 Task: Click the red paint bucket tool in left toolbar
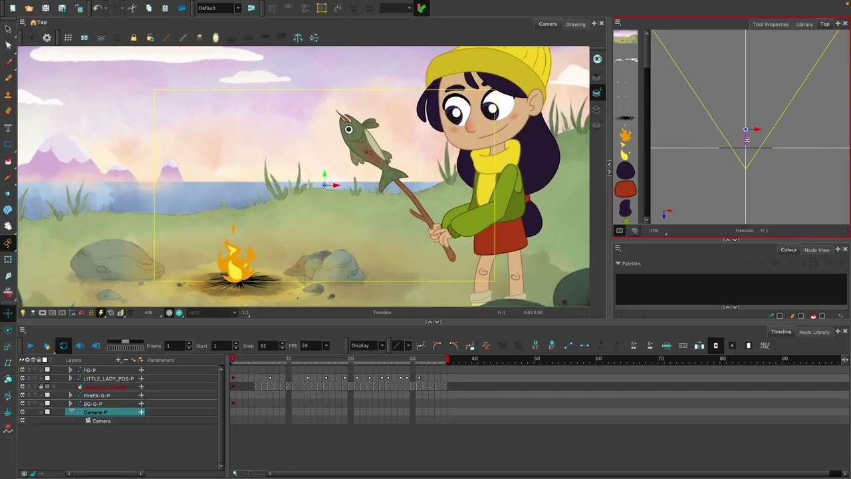8,160
